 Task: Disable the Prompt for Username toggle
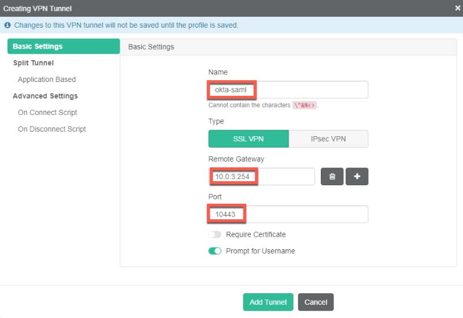tap(215, 251)
